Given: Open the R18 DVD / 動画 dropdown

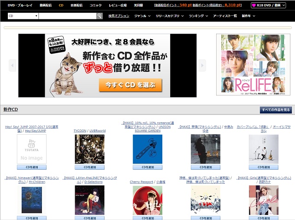Looking at the screenshot, I should (x=268, y=5).
